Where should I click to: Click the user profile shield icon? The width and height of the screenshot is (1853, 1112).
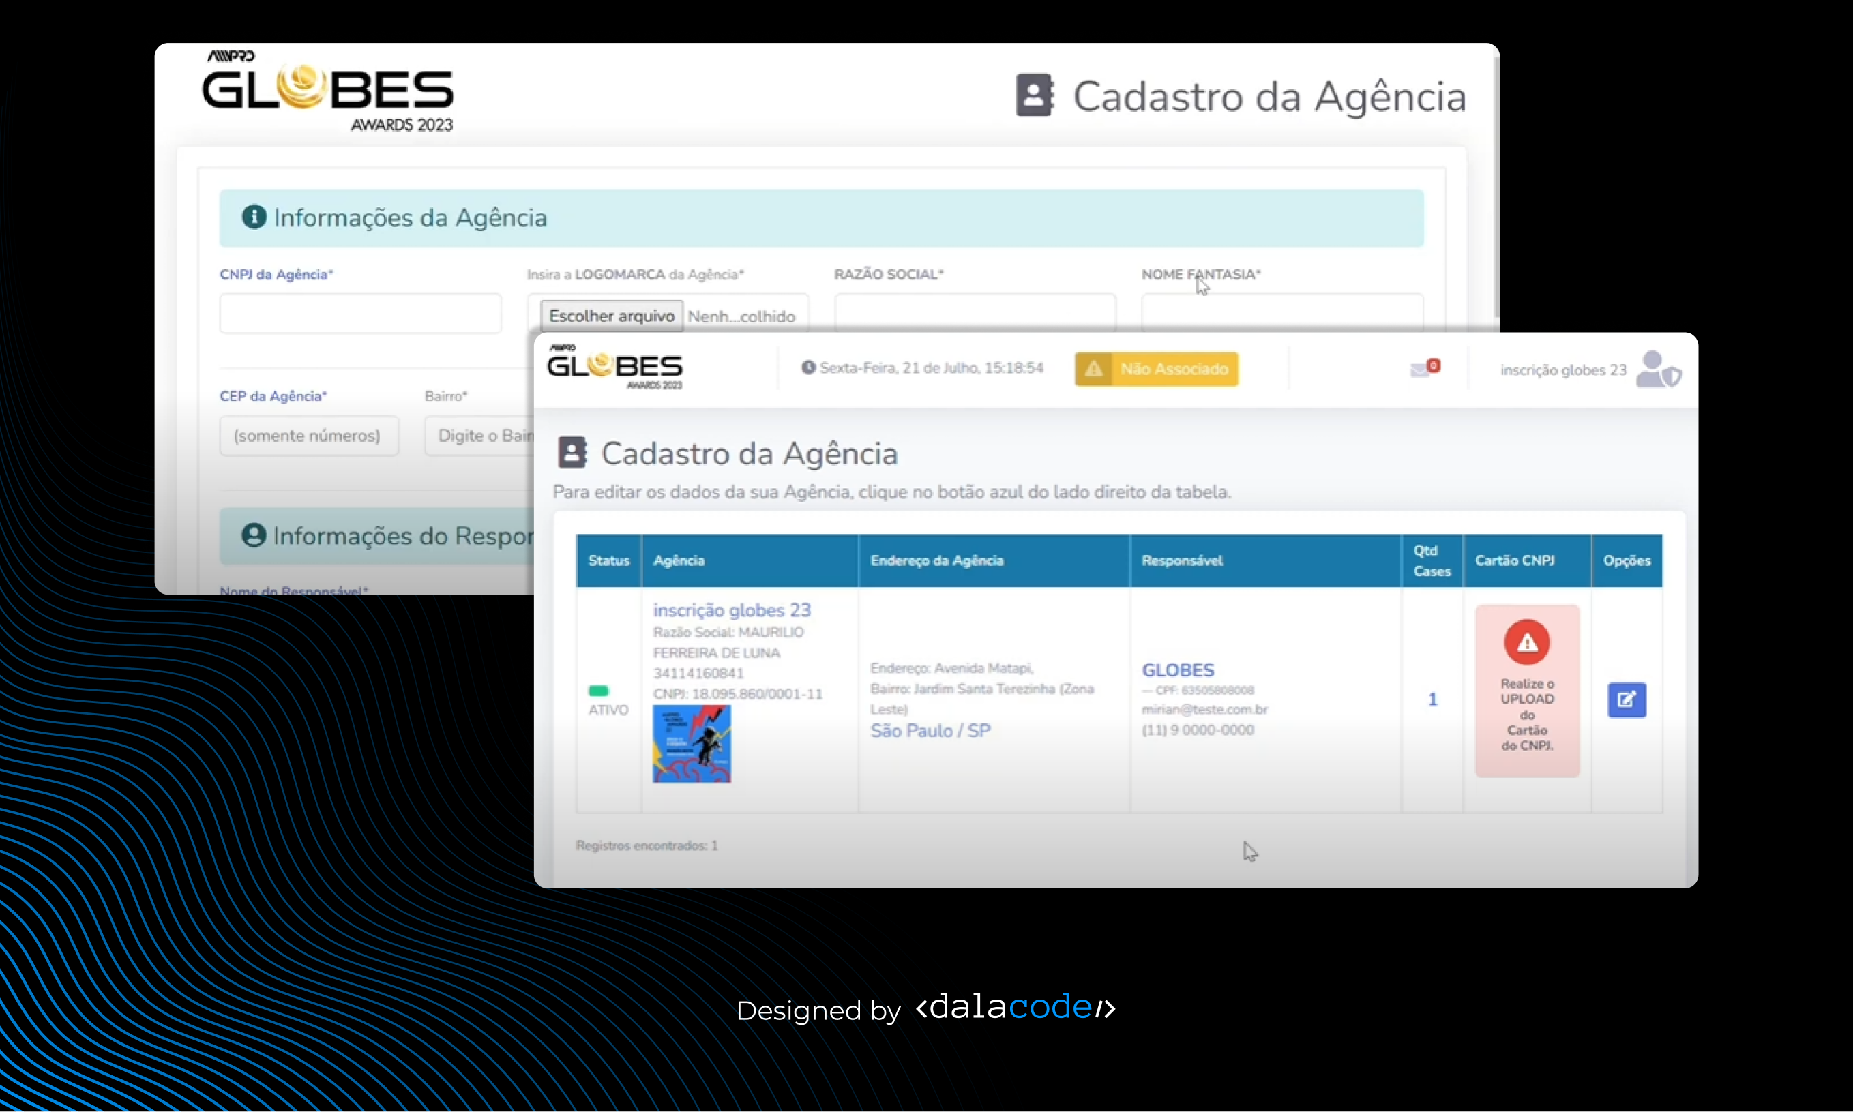coord(1658,370)
